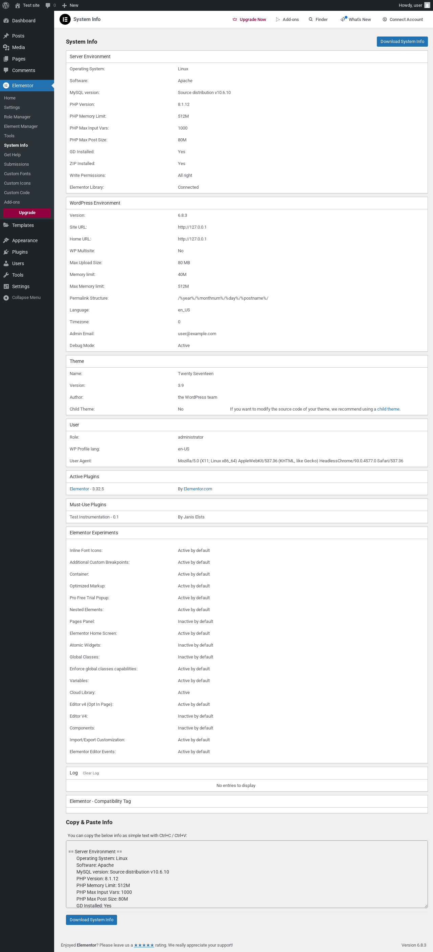Open the Howdy, user account menu
Screen dimensions: 433x952
(410, 5)
